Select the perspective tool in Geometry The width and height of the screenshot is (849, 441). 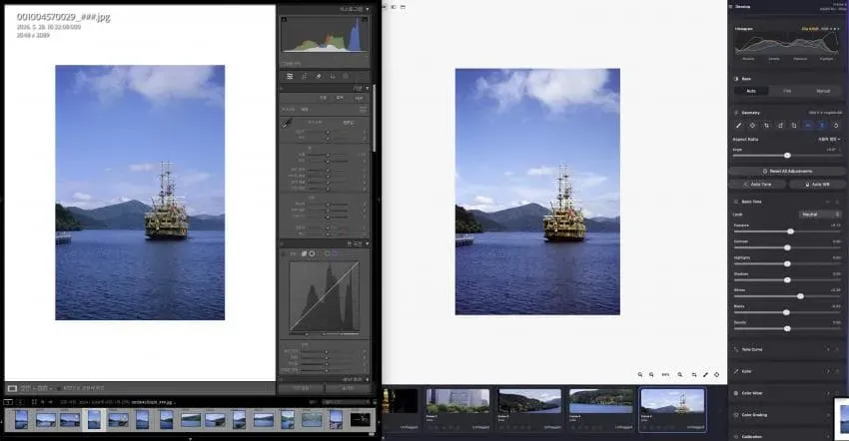coord(752,125)
